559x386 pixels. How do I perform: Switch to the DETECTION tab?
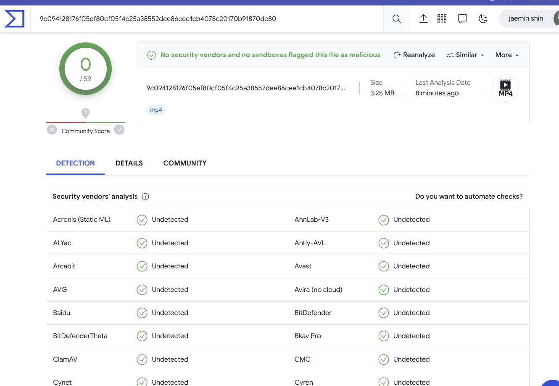click(75, 163)
